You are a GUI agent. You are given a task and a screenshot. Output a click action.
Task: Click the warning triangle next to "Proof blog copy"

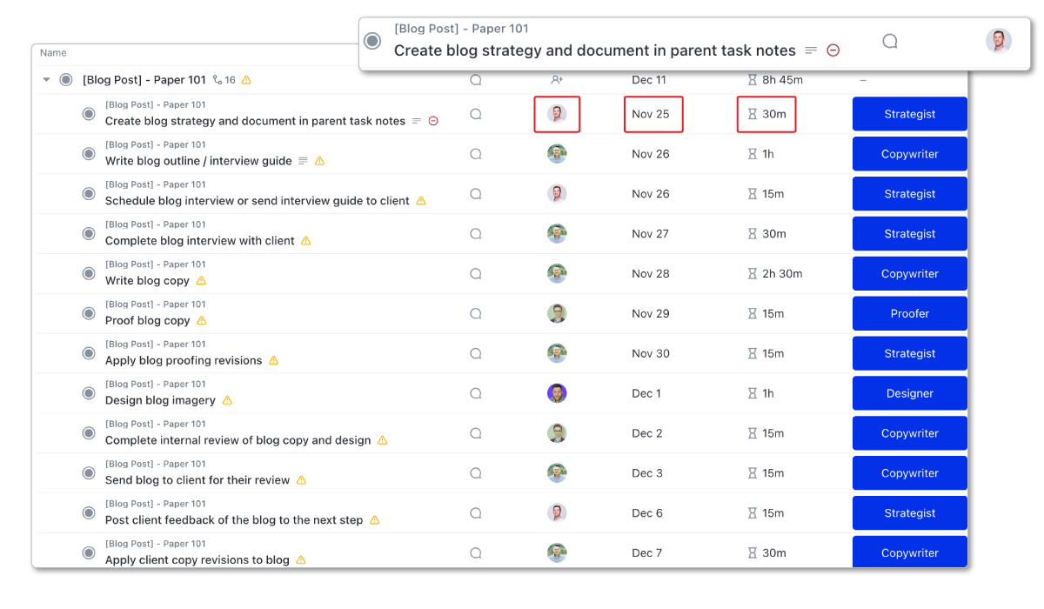click(203, 320)
